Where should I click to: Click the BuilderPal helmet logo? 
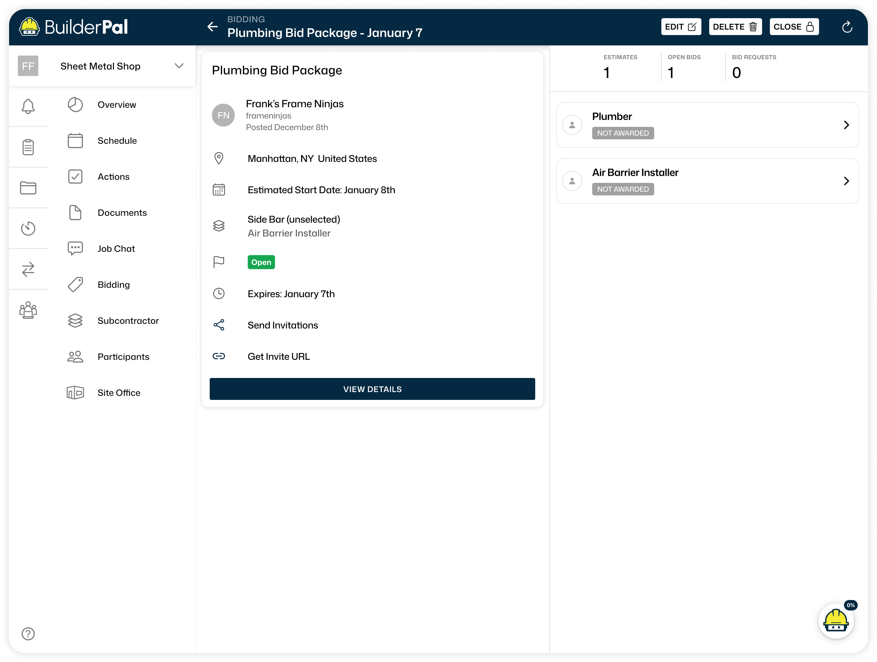pos(29,27)
